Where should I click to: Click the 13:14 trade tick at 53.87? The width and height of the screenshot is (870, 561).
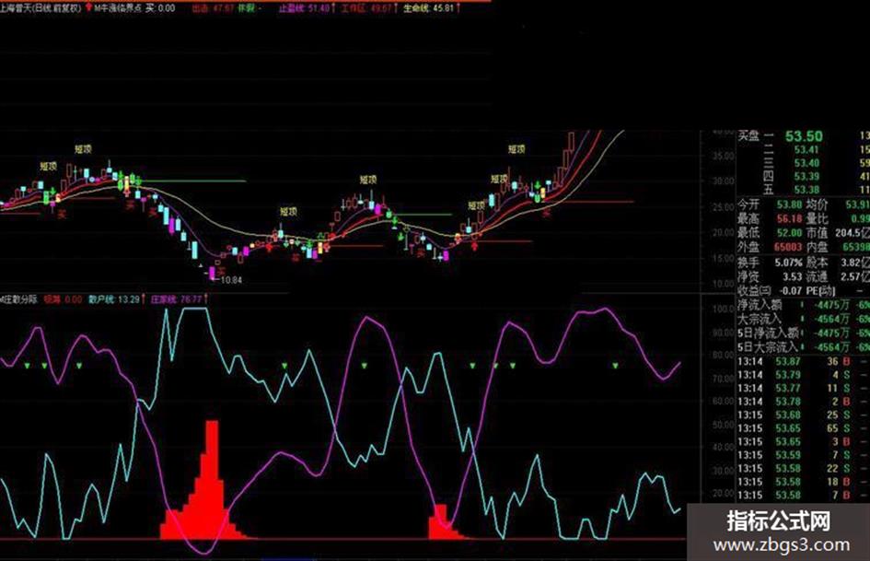click(803, 362)
